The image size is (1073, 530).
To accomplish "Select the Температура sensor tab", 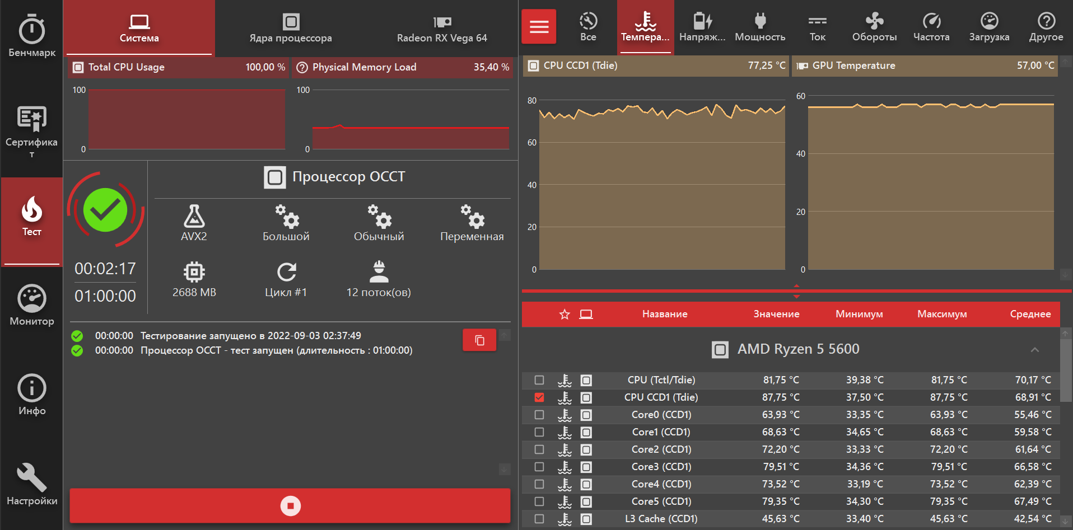I will (645, 27).
